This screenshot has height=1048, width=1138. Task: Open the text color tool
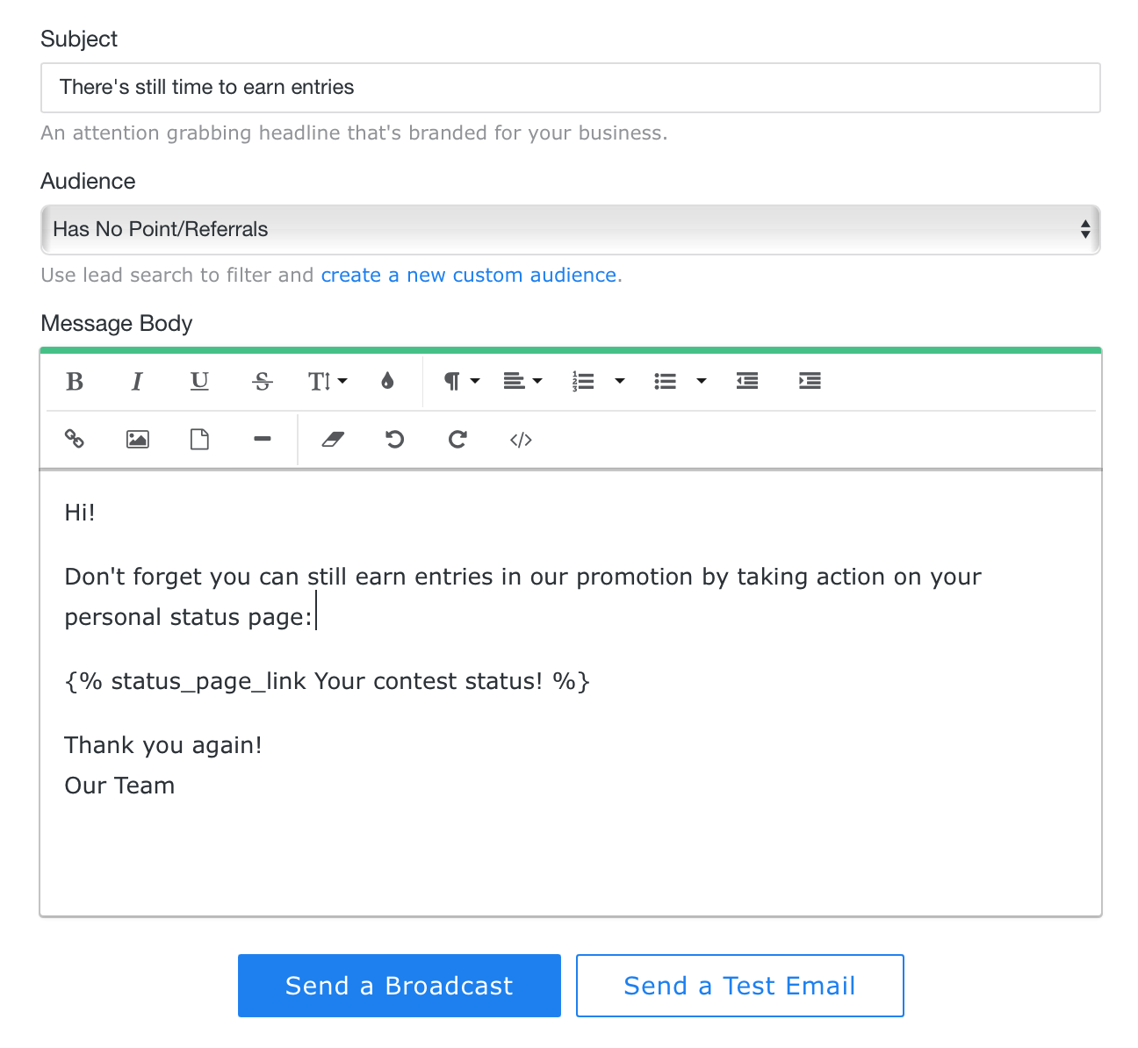point(387,381)
